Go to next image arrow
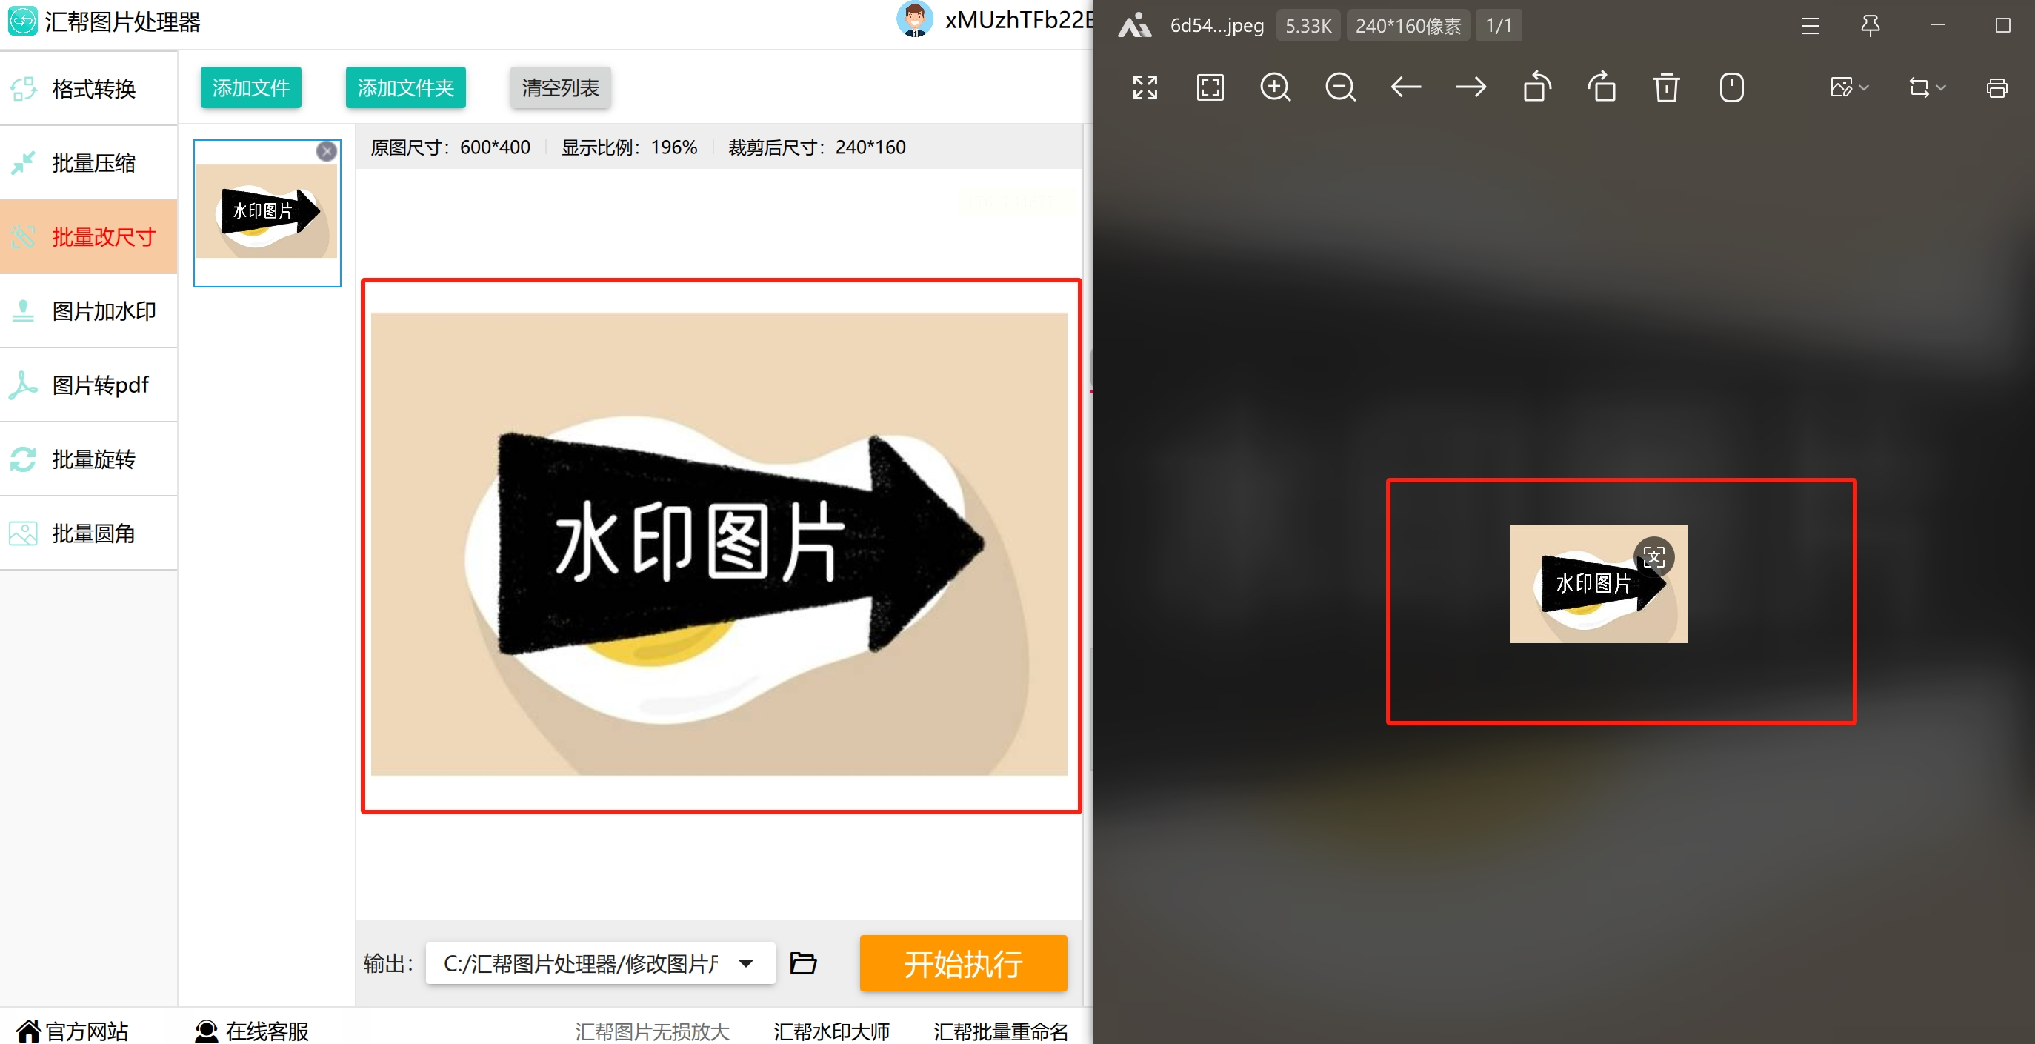Screen dimensions: 2035x1044 [x=1471, y=87]
